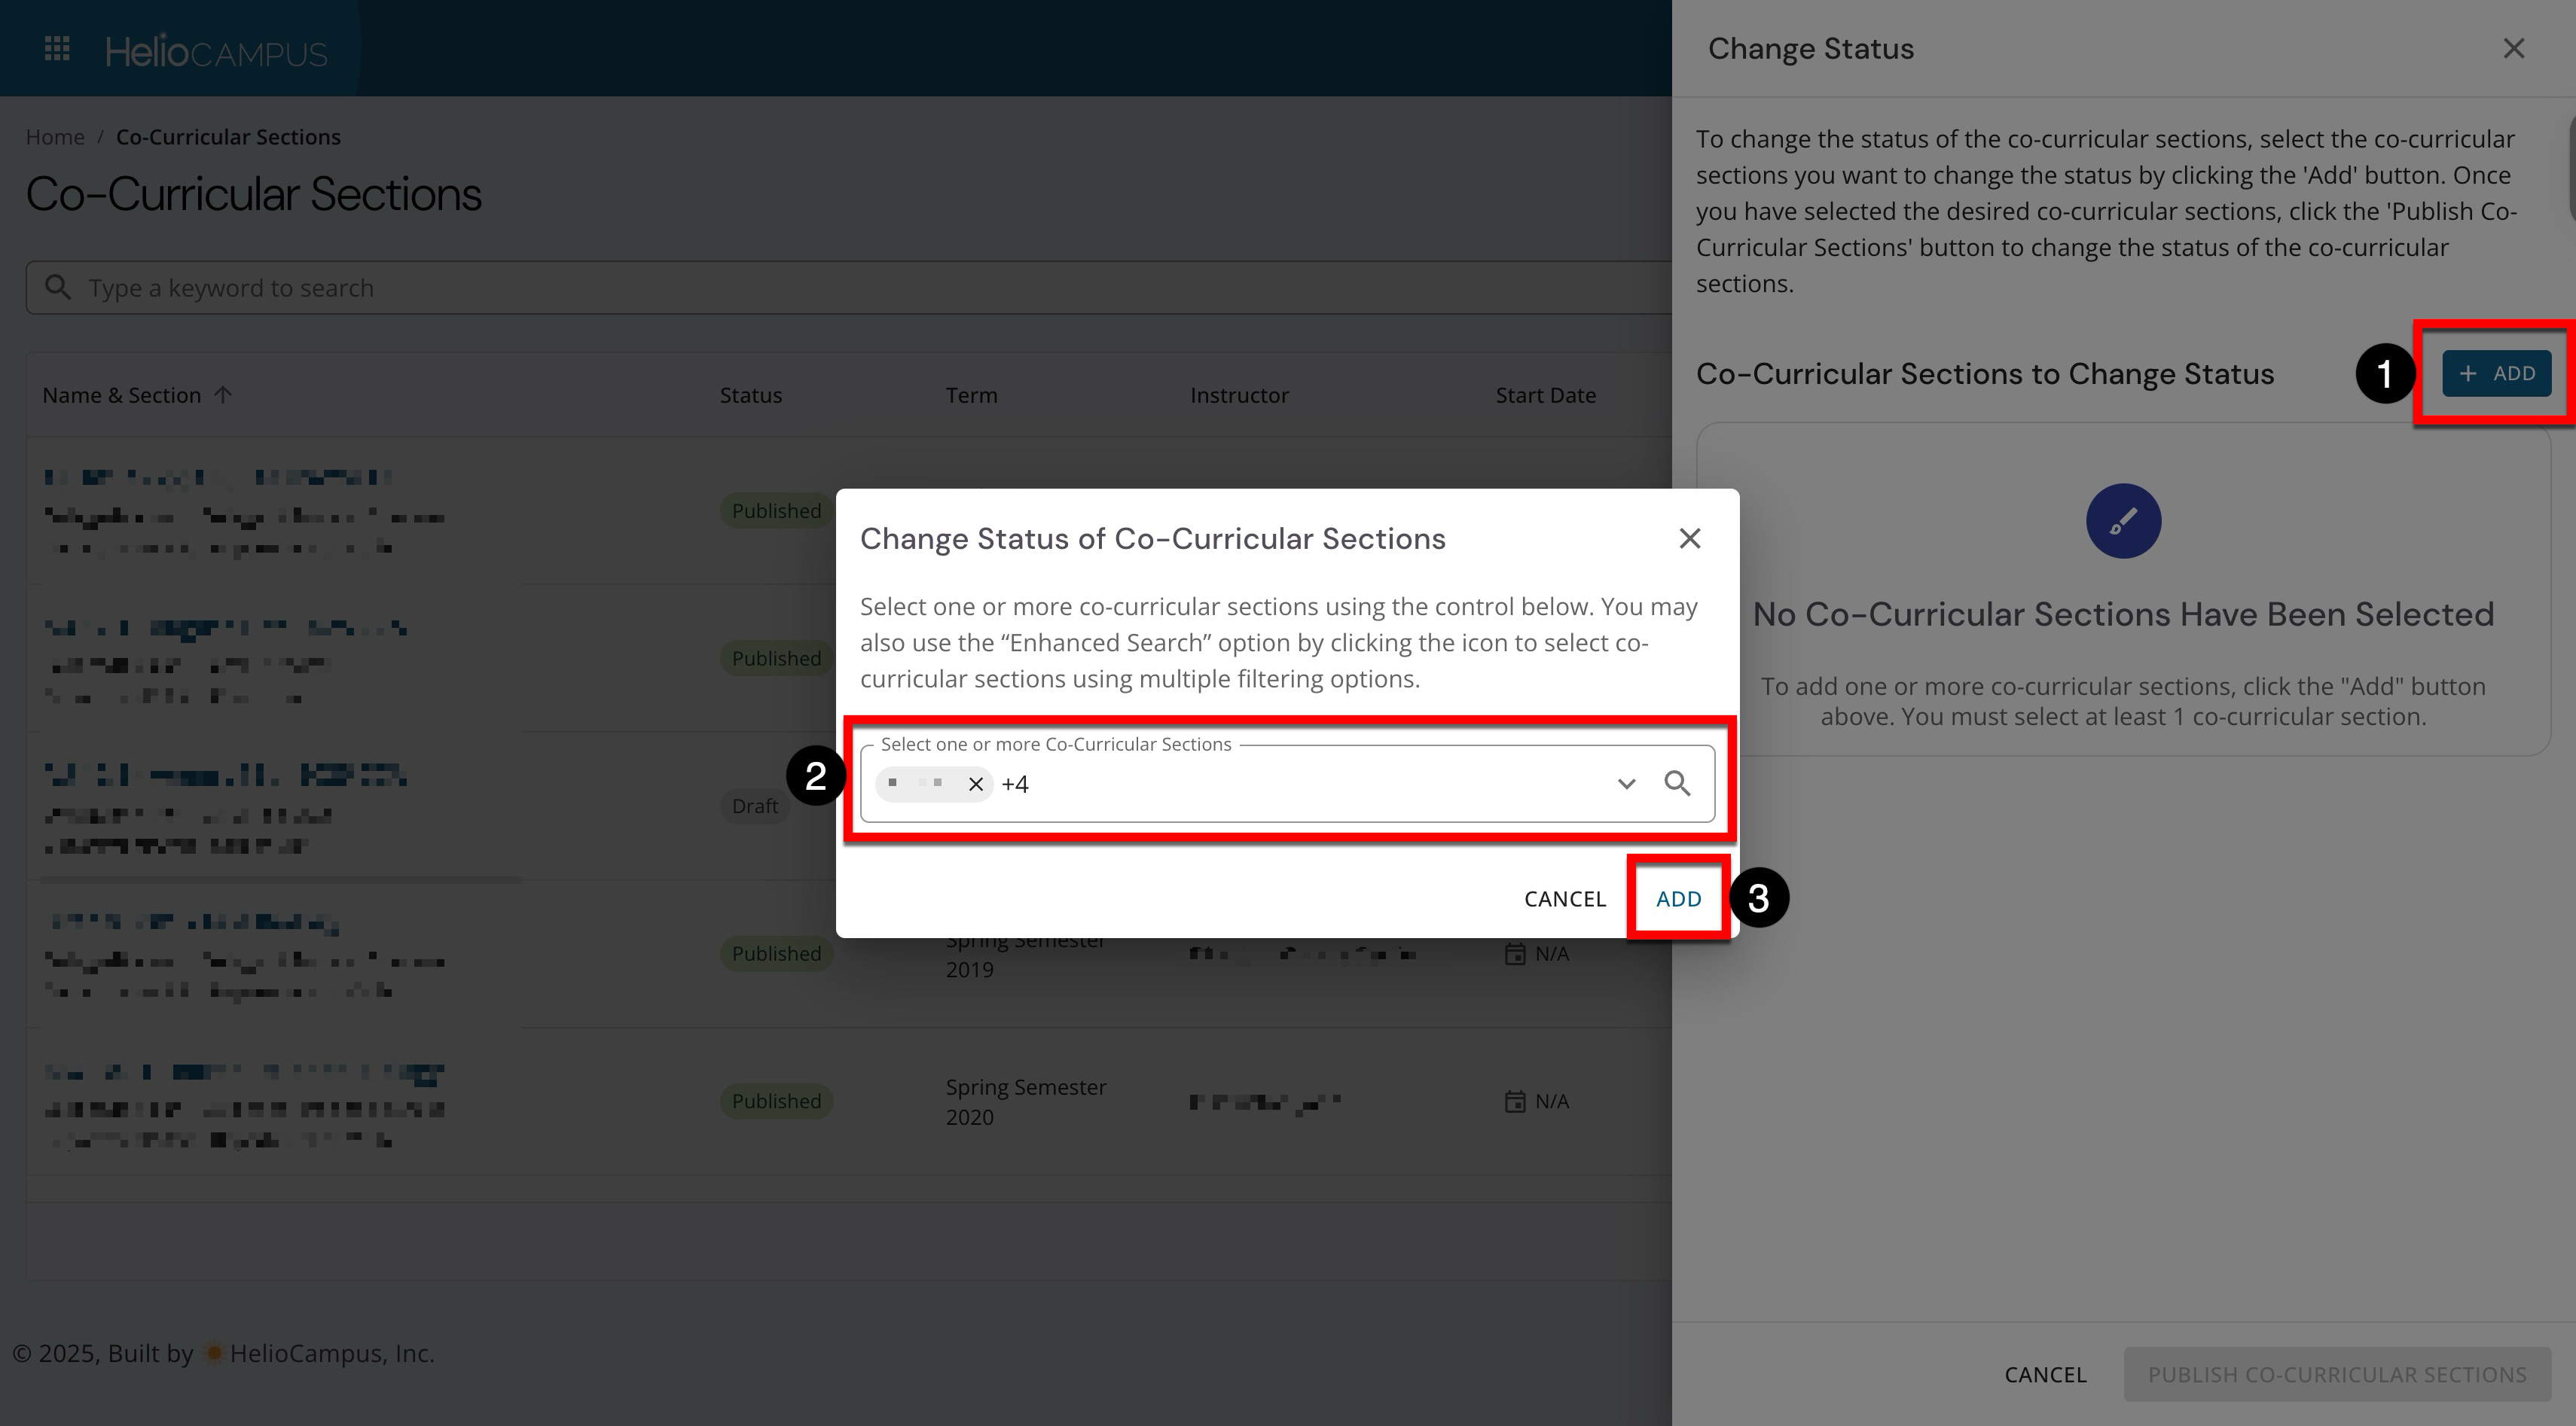The width and height of the screenshot is (2576, 1426).
Task: Close the Change Status side panel
Action: coord(2513,49)
